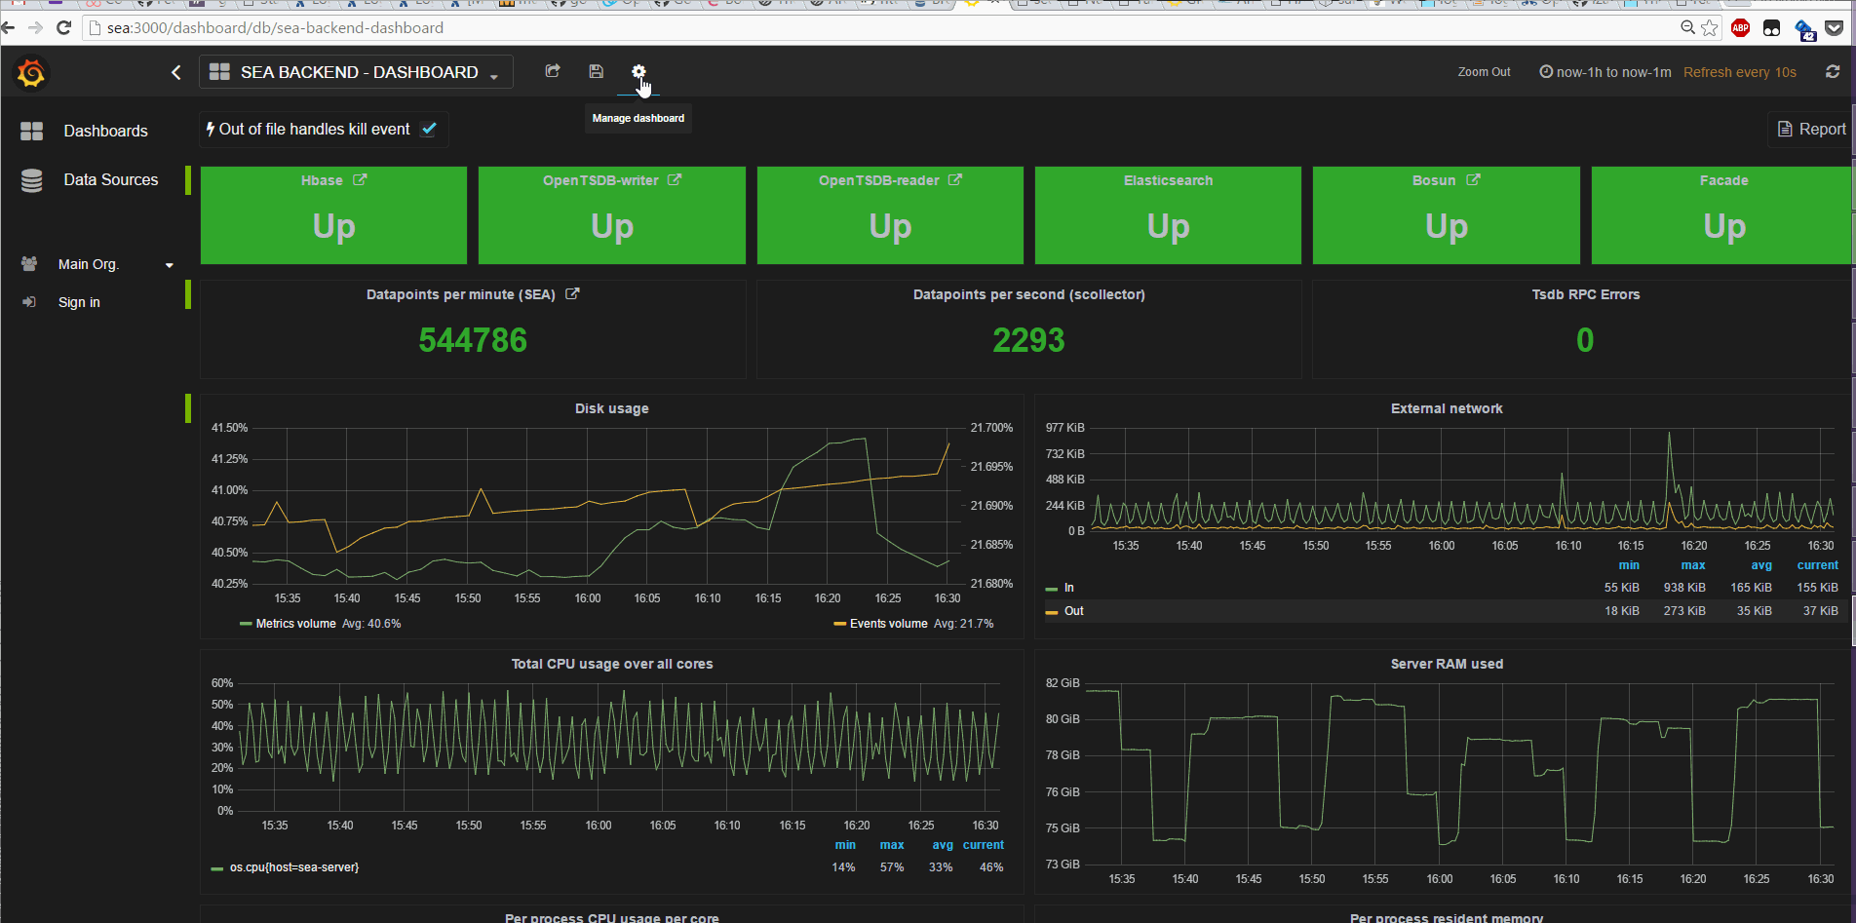Image resolution: width=1856 pixels, height=923 pixels.
Task: Click the refresh dashboard icon
Action: click(x=1833, y=71)
